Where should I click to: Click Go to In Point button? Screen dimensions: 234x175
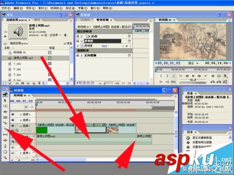(x=161, y=82)
